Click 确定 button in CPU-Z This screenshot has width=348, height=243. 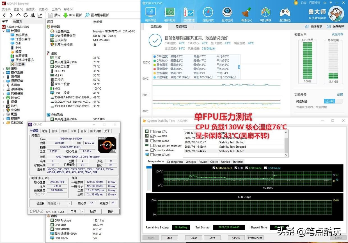(111, 211)
